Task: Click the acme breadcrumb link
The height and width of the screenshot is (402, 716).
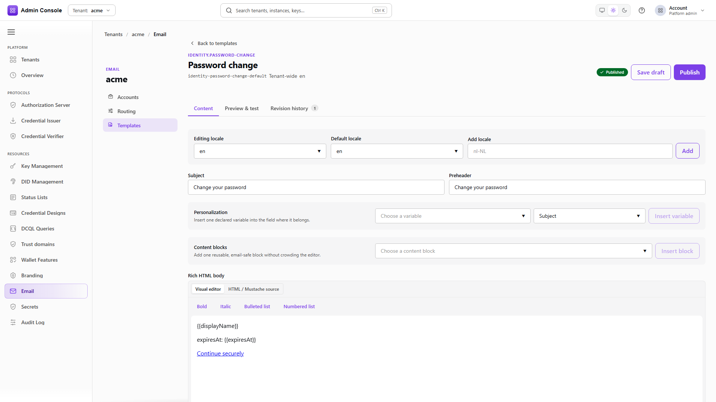Action: point(138,34)
